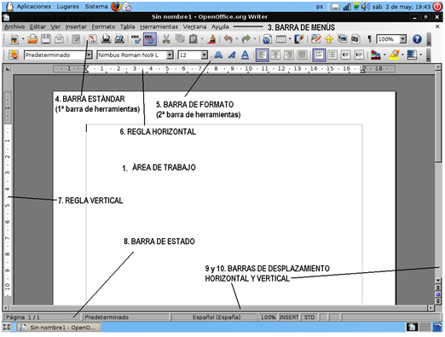Align text right
This screenshot has width=445, height=337.
[x=289, y=55]
